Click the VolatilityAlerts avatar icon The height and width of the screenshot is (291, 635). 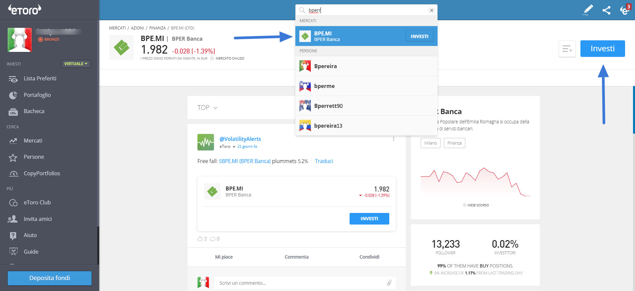coord(206,142)
